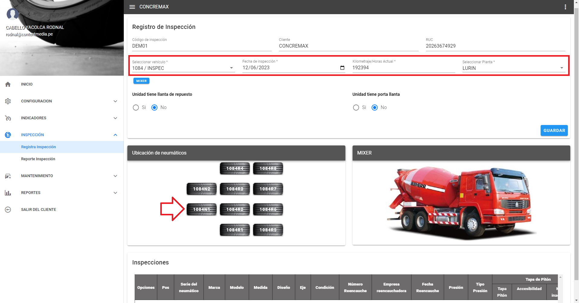Select Si for spare tire option
The width and height of the screenshot is (579, 303).
(136, 108)
